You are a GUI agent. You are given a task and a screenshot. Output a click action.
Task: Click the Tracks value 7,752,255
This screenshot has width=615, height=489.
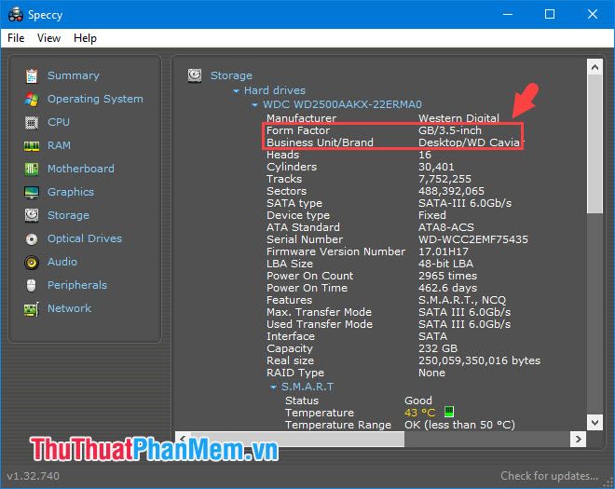[444, 179]
